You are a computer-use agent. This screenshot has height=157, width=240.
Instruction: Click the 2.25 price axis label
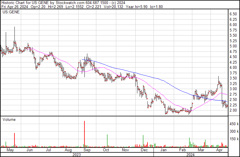(x=233, y=105)
